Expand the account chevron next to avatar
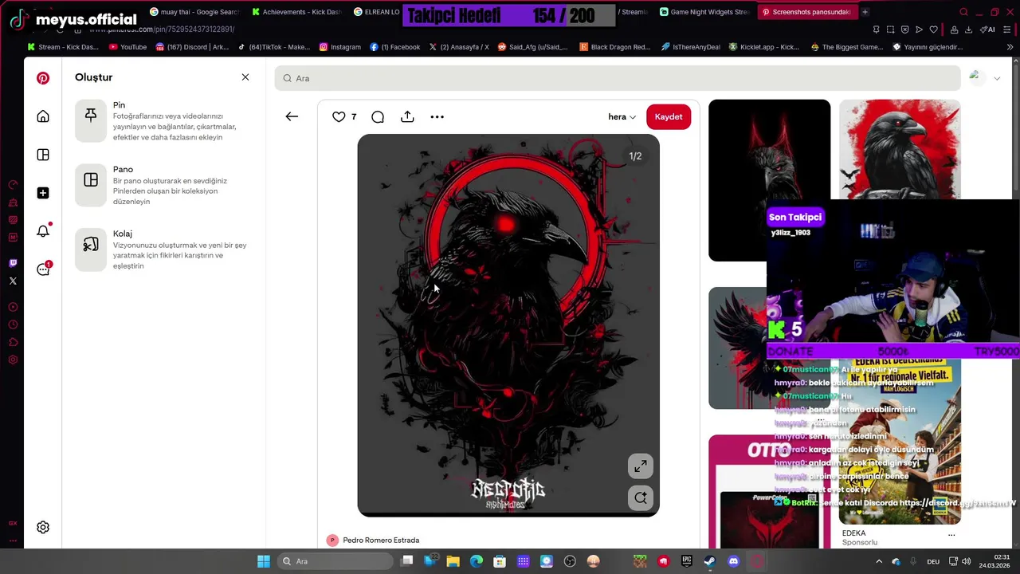The width and height of the screenshot is (1020, 574). (997, 78)
